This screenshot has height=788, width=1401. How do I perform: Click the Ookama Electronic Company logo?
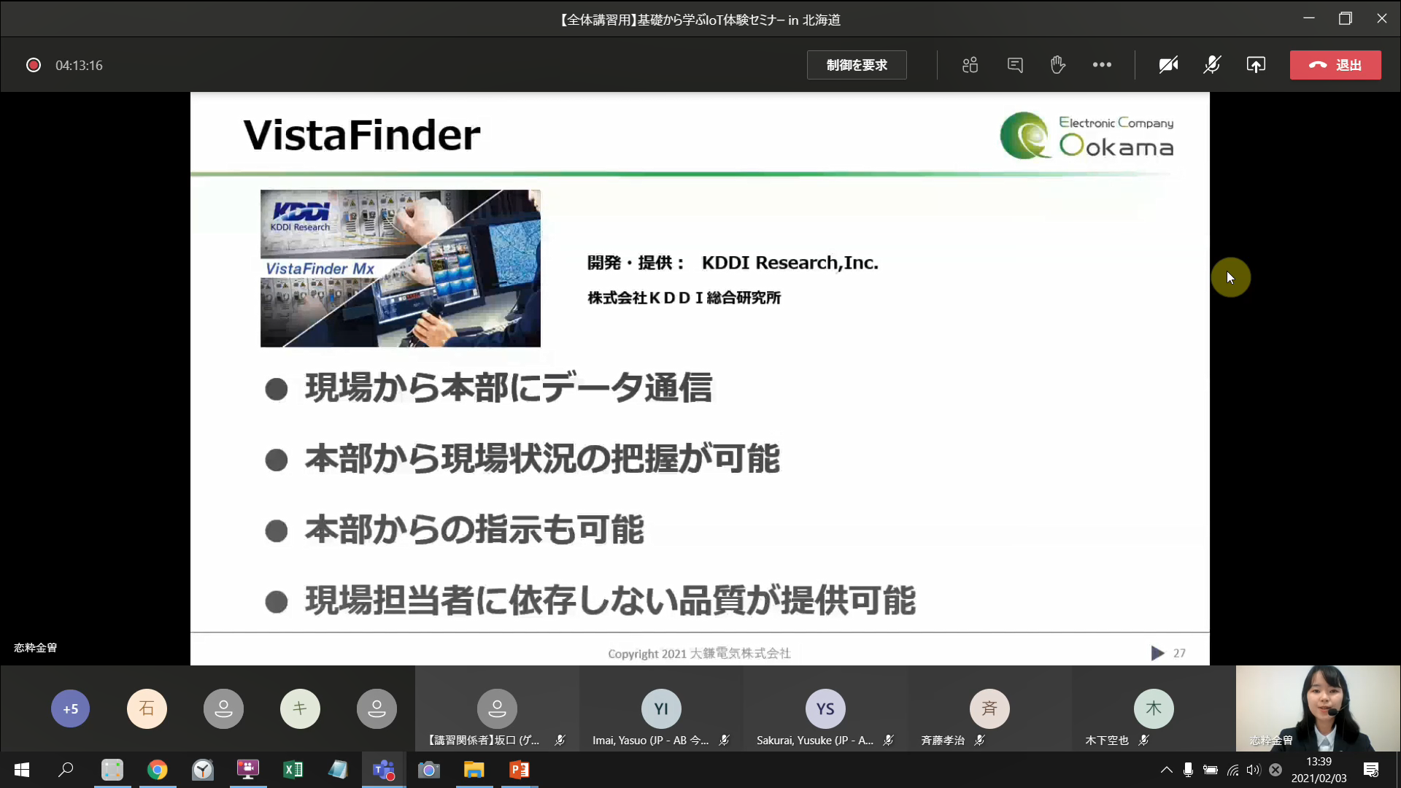point(1087,136)
